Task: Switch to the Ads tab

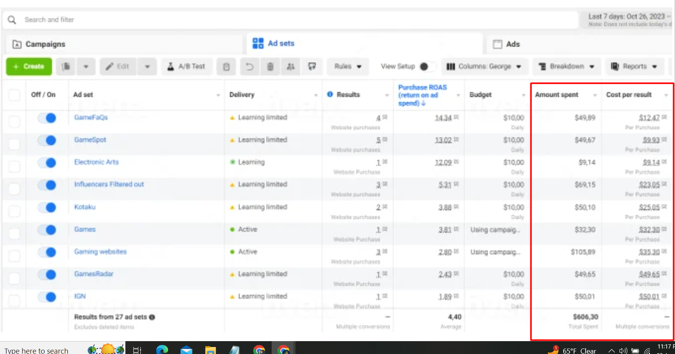Action: (x=512, y=44)
